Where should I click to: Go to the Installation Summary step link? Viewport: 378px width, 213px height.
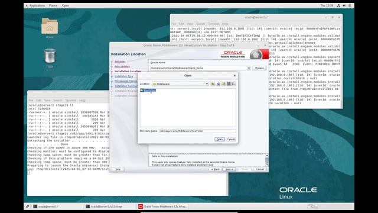coord(126,86)
